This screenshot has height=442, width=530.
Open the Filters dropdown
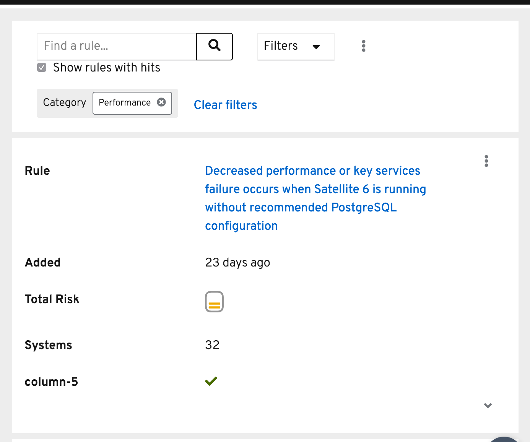pos(296,46)
